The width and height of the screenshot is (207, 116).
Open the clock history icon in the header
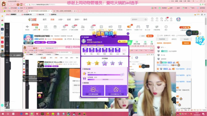[152, 19]
